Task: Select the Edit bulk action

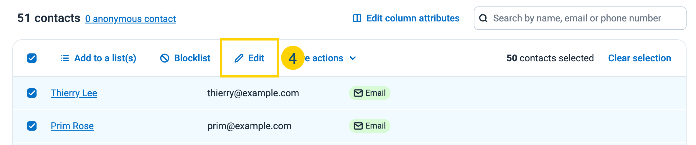Action: [x=249, y=58]
